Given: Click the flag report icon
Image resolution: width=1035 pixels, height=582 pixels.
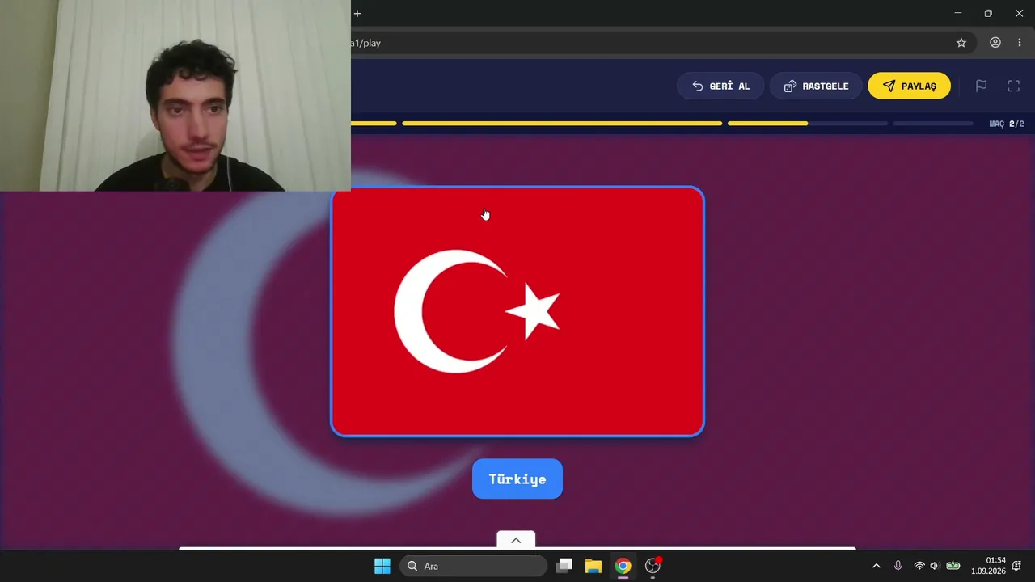Looking at the screenshot, I should [981, 86].
